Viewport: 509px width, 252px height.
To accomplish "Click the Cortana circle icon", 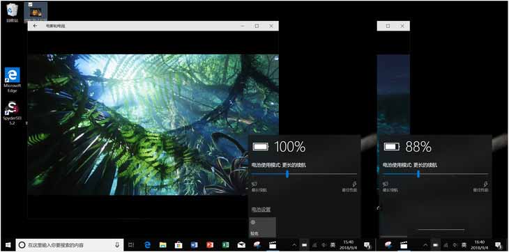I will 22,245.
